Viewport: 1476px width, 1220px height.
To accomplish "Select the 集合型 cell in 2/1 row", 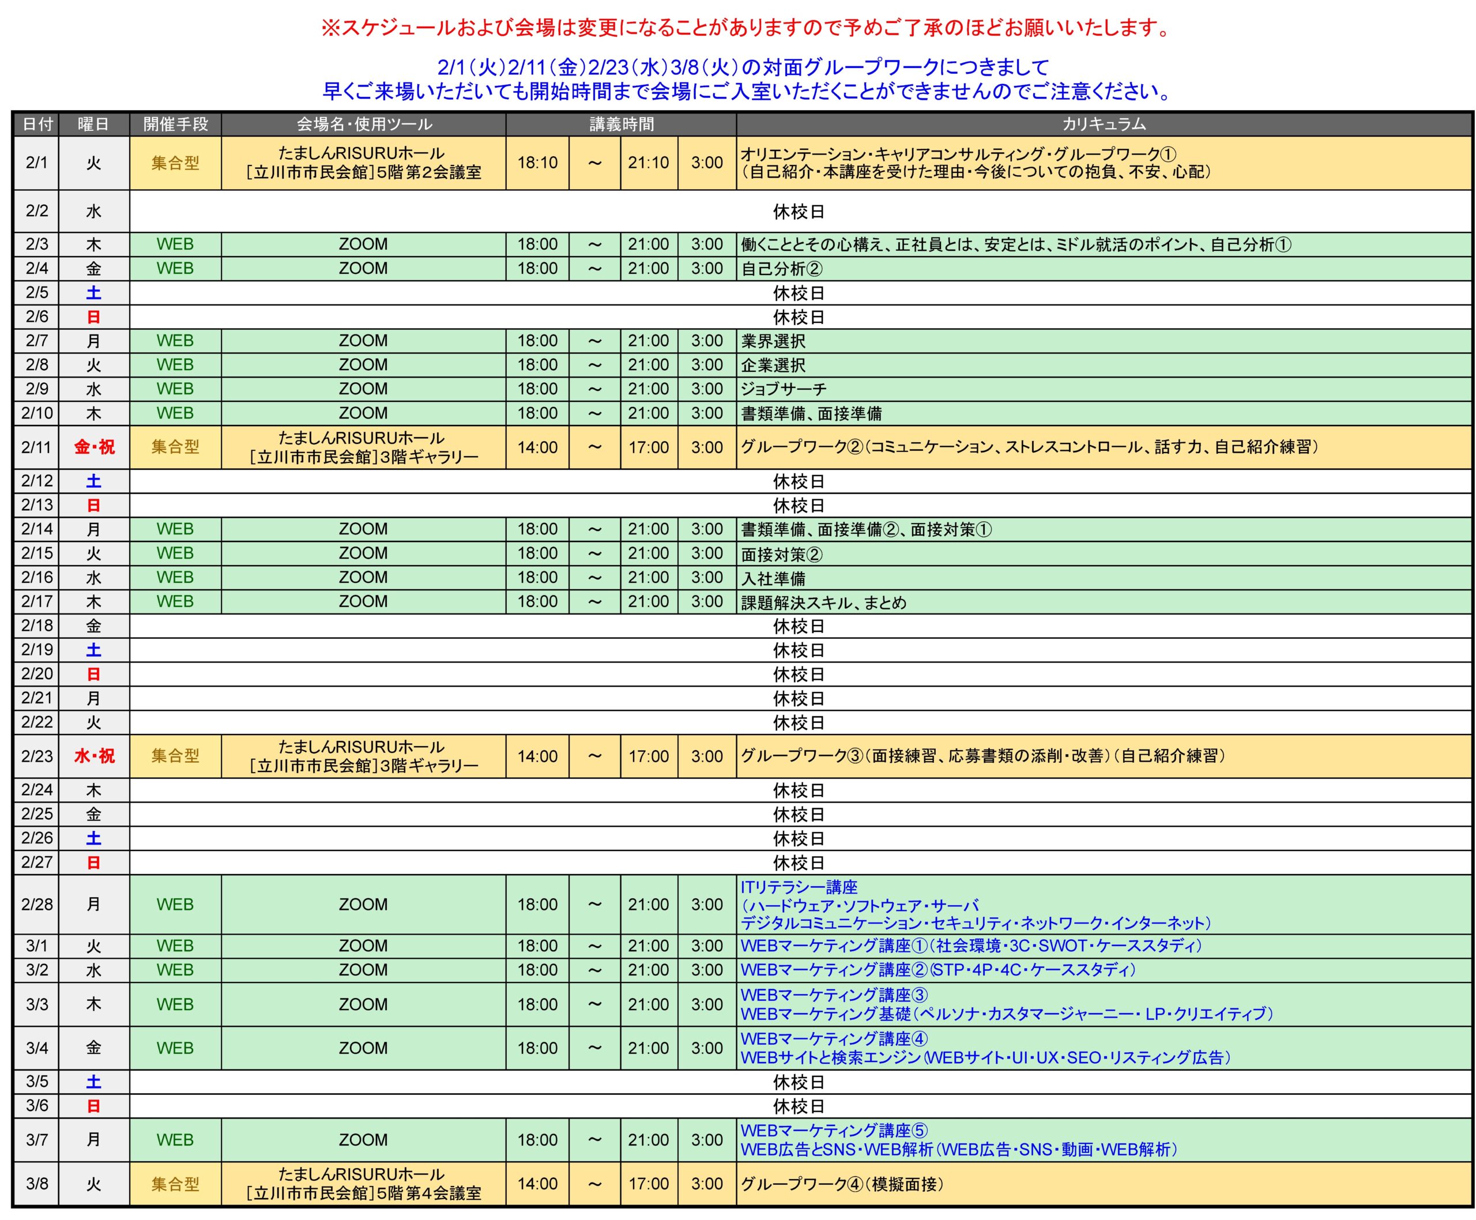I will pyautogui.click(x=176, y=163).
